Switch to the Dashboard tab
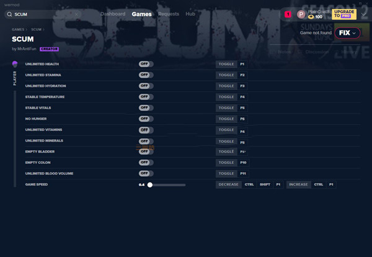Image resolution: width=372 pixels, height=257 pixels. [112, 14]
